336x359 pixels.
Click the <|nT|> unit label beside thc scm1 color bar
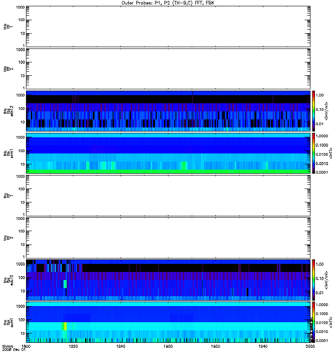tap(330, 322)
